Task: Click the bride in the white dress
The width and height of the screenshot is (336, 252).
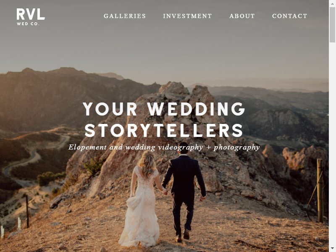Action: pyautogui.click(x=142, y=199)
